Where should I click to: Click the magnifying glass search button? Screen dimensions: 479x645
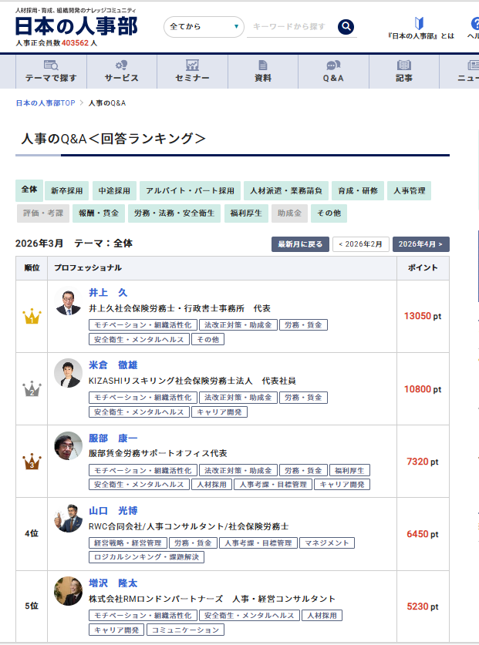pyautogui.click(x=346, y=27)
